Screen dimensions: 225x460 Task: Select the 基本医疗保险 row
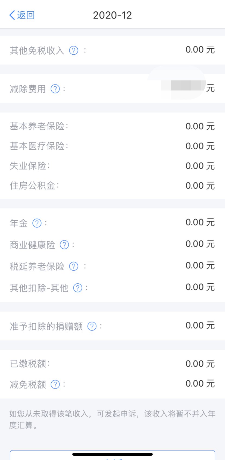(112, 146)
